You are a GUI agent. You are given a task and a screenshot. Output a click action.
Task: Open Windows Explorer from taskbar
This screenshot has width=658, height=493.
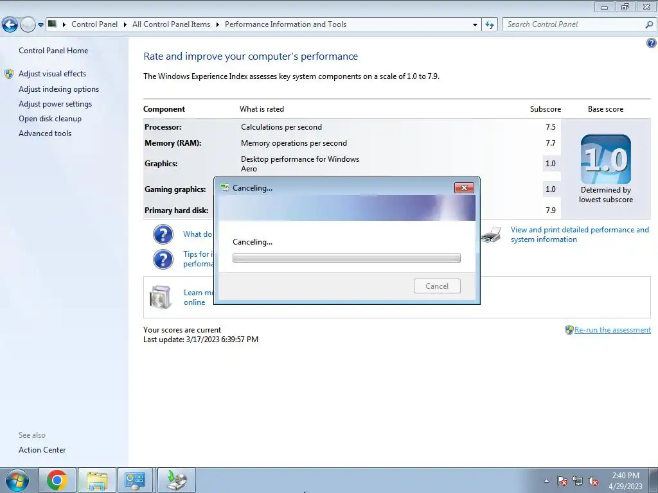click(x=97, y=480)
